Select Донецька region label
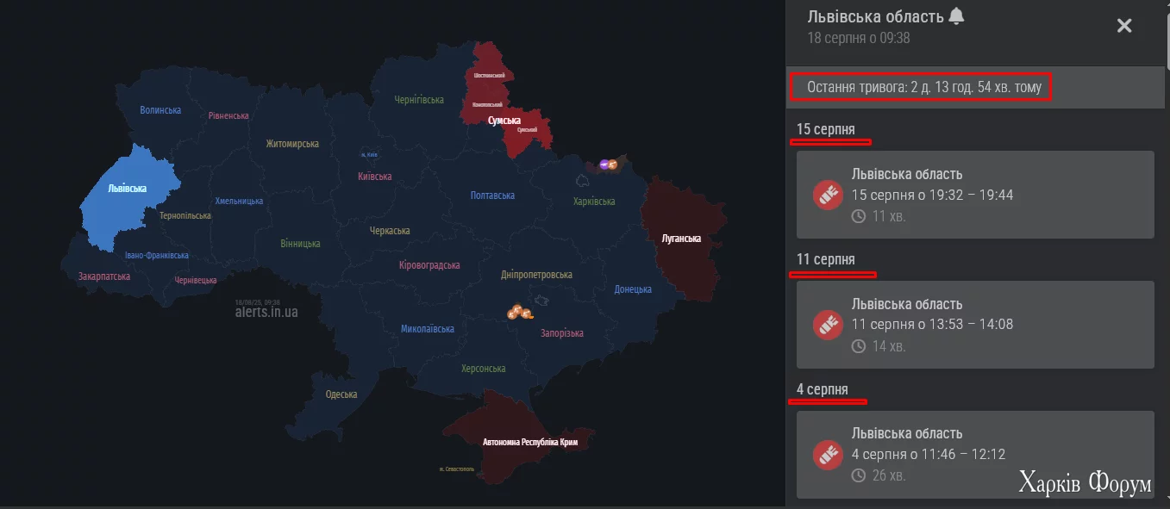The width and height of the screenshot is (1170, 509). tap(633, 289)
